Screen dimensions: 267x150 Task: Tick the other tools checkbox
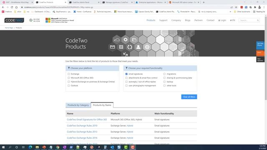point(164,86)
